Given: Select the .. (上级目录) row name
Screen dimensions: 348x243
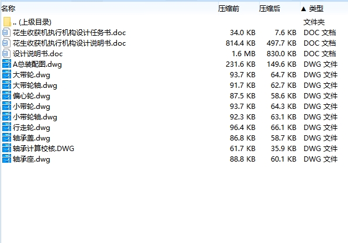Looking at the screenshot, I should coord(32,22).
